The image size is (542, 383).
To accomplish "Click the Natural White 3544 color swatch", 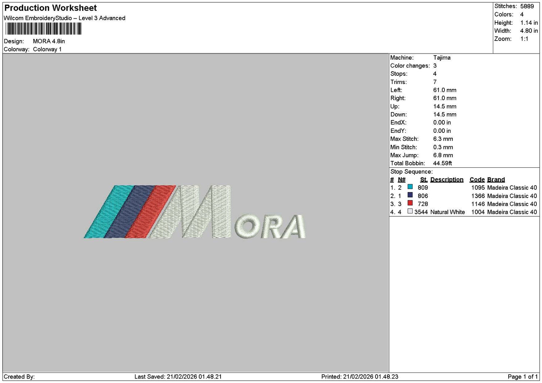I will (x=410, y=211).
